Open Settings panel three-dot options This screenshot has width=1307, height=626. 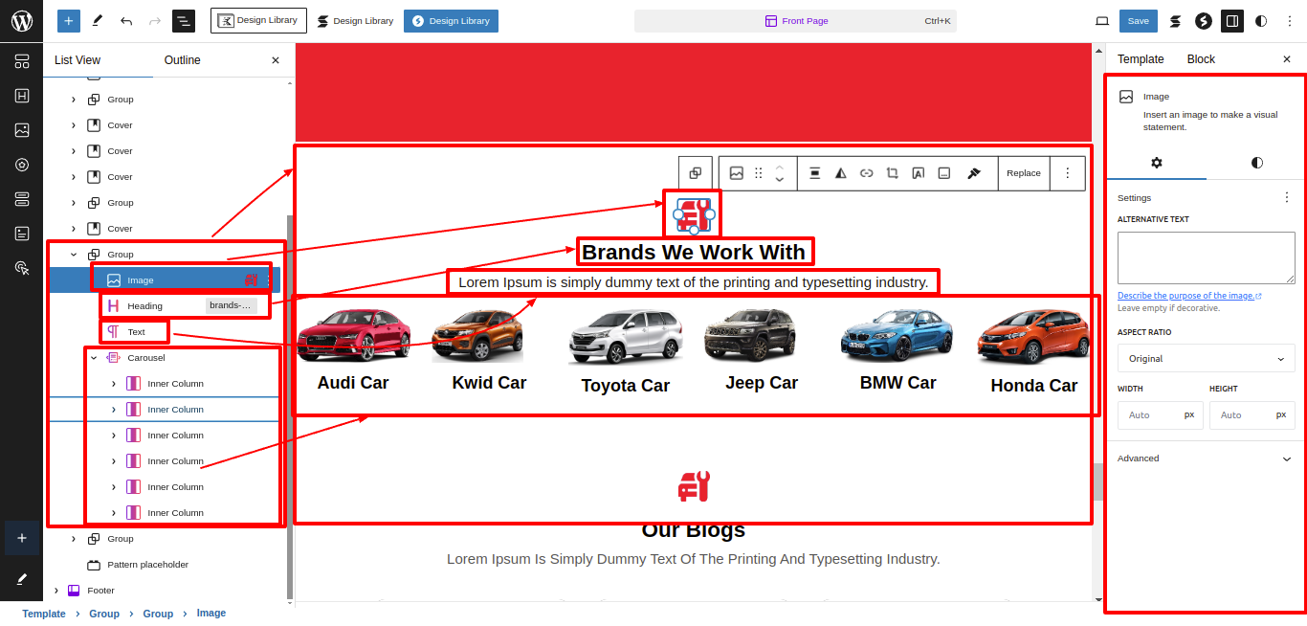pos(1287,198)
